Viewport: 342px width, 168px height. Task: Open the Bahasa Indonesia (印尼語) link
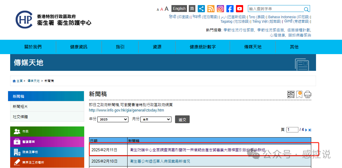289,17
